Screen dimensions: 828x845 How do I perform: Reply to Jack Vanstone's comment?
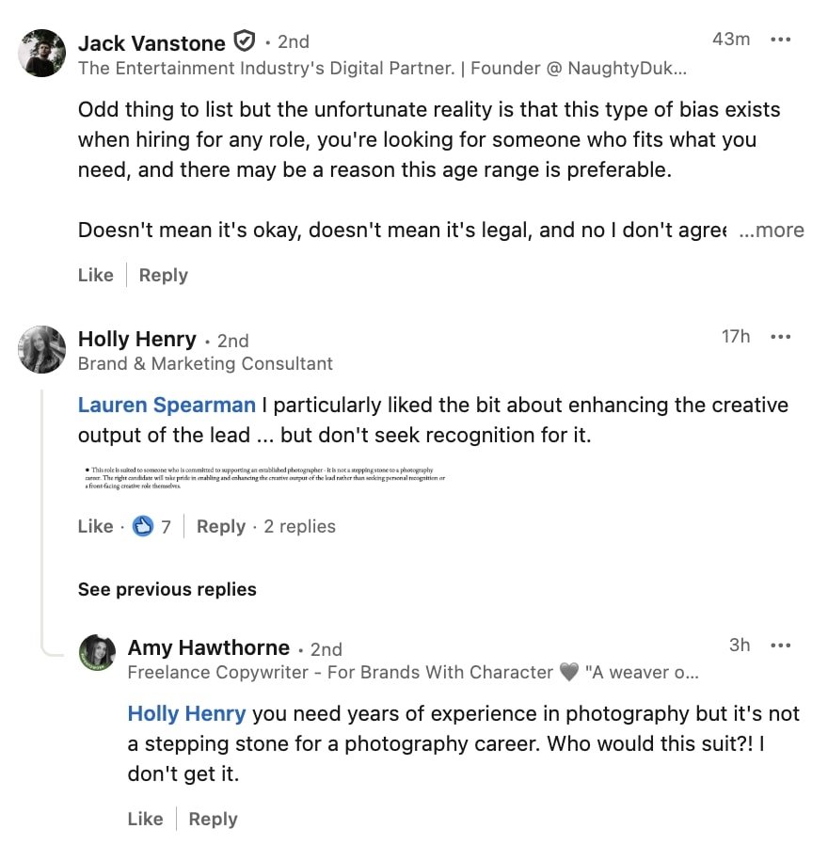coord(163,275)
